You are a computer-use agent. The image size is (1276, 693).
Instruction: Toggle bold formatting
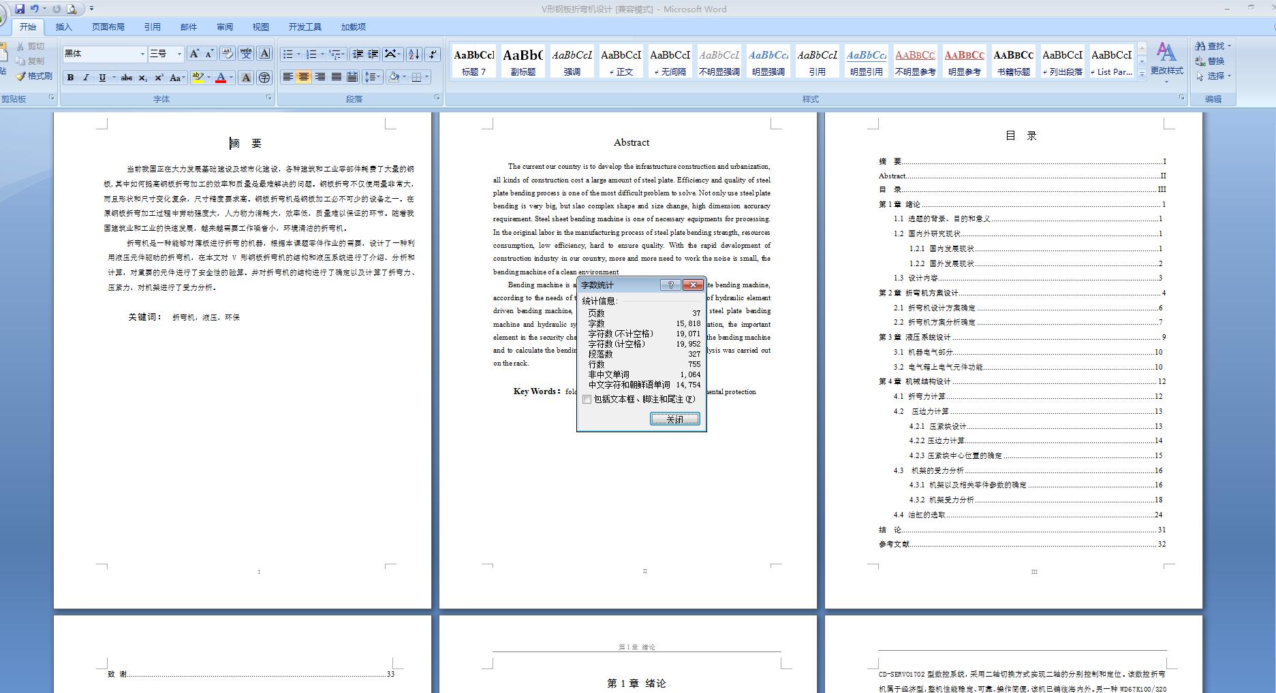tap(70, 77)
